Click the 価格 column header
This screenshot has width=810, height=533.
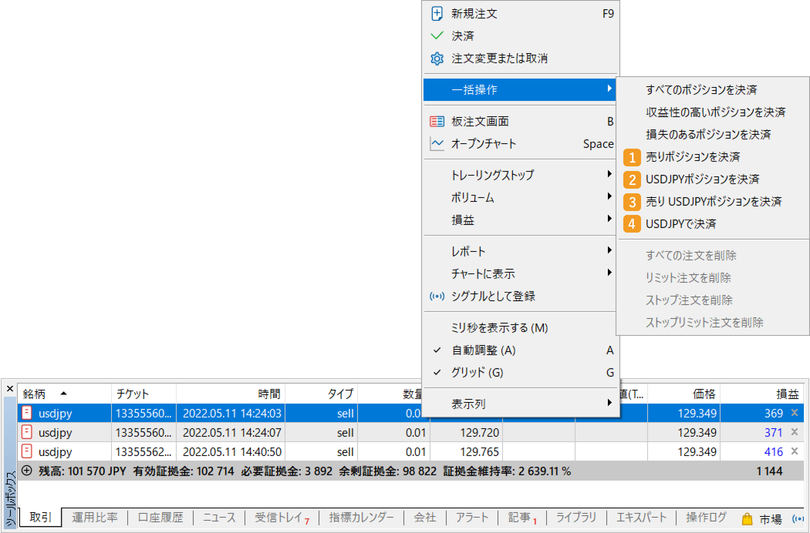click(x=684, y=394)
